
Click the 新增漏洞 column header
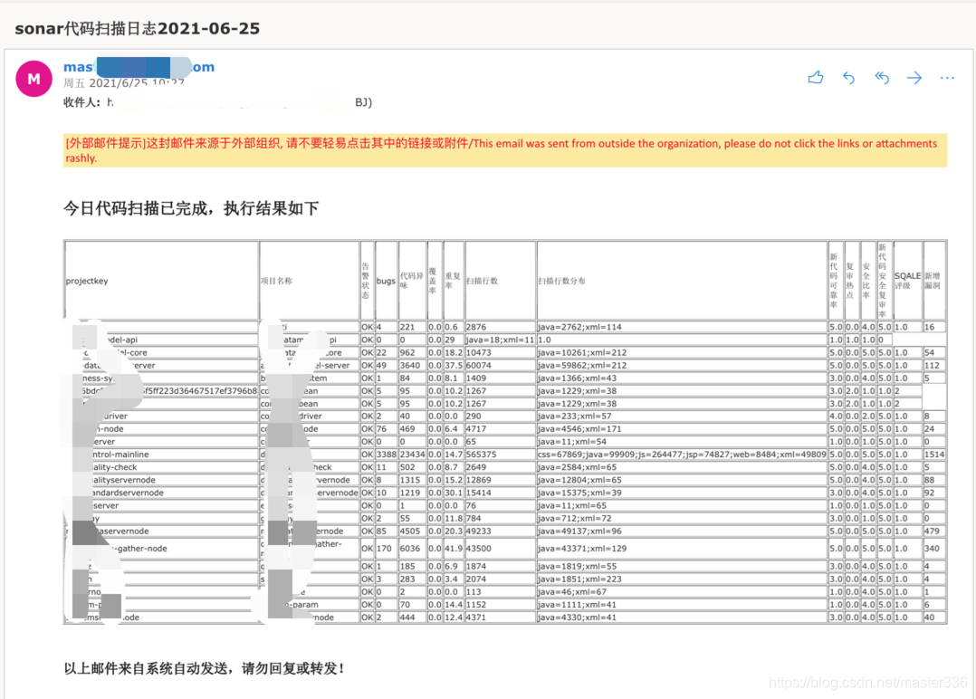[x=934, y=281]
